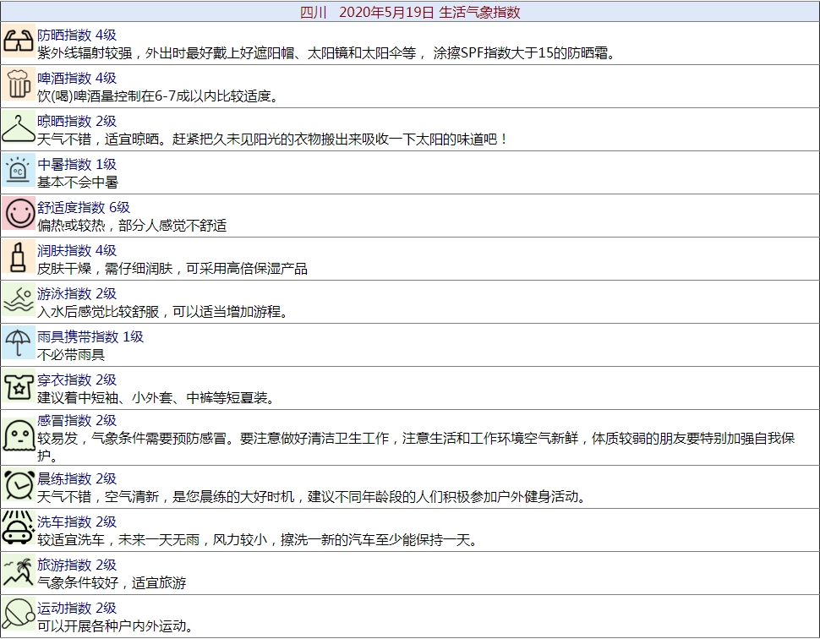Viewport: 820px width, 639px height.
Task: Click the clothes hanger drying icon
Action: coord(19,129)
